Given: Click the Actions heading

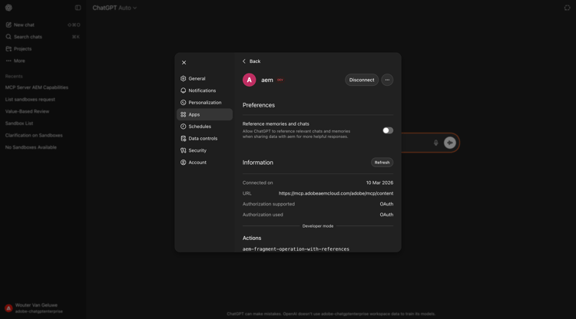Looking at the screenshot, I should coord(252,238).
